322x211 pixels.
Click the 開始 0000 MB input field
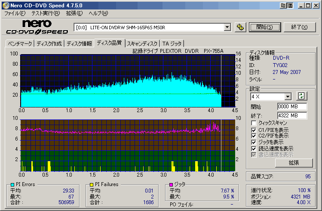[292, 107]
